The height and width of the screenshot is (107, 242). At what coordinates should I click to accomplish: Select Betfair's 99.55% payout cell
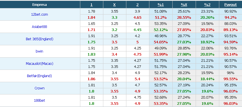point(230,79)
